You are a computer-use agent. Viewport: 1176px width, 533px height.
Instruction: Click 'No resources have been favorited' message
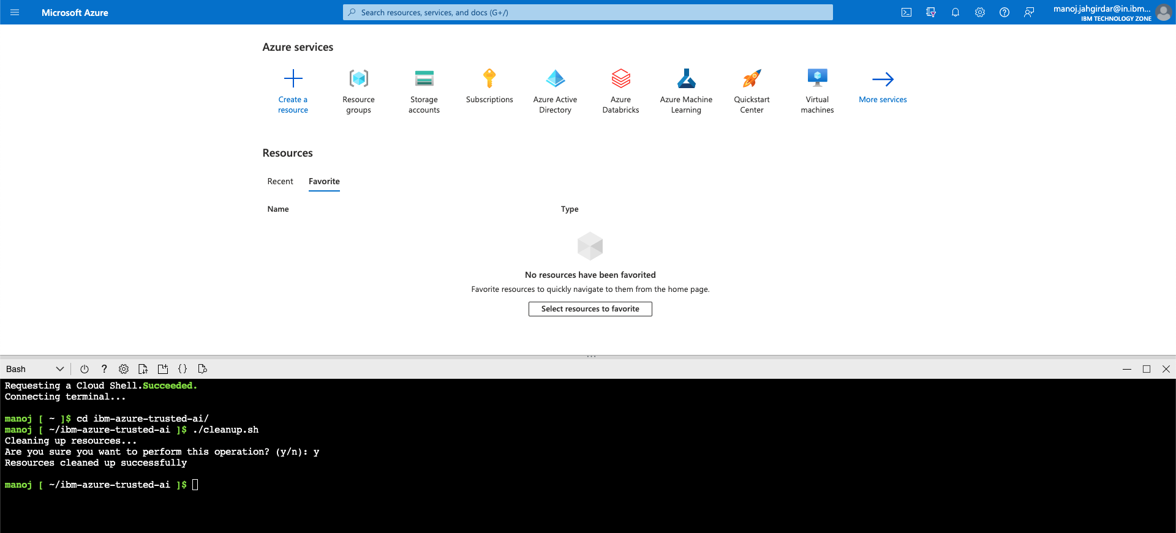[590, 275]
